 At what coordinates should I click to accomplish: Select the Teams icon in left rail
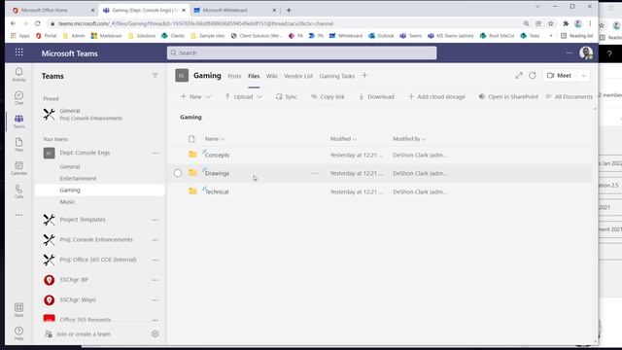coord(18,121)
